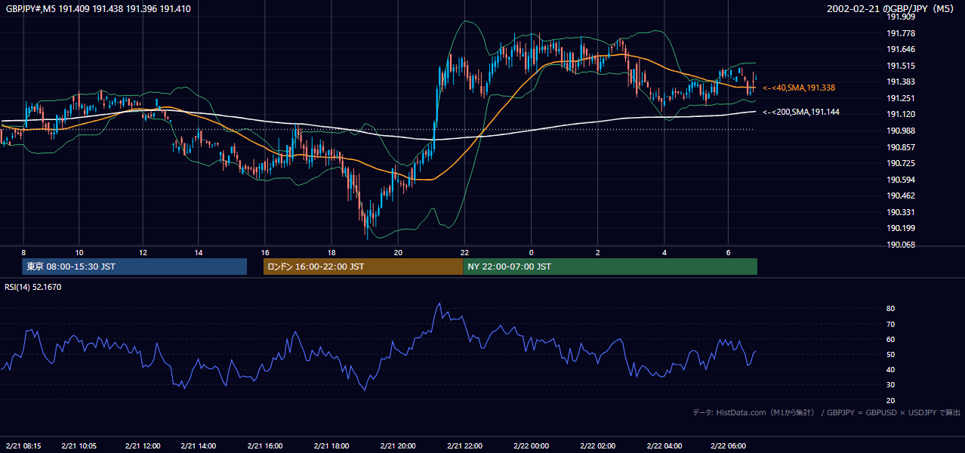The width and height of the screenshot is (965, 453).
Task: Select the London 16:00-22:00 JST session bar
Action: pyautogui.click(x=363, y=267)
